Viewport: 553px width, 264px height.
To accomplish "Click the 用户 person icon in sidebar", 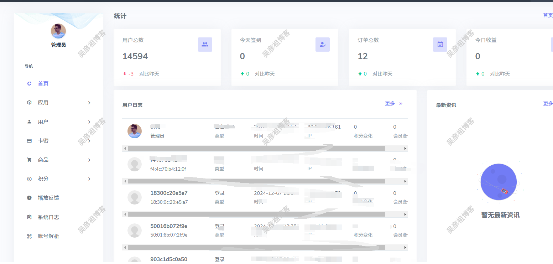I will (x=29, y=121).
